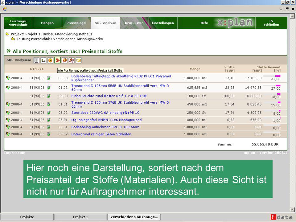Click the note icon in row 01.02
The image size is (296, 222).
[x=49, y=88]
